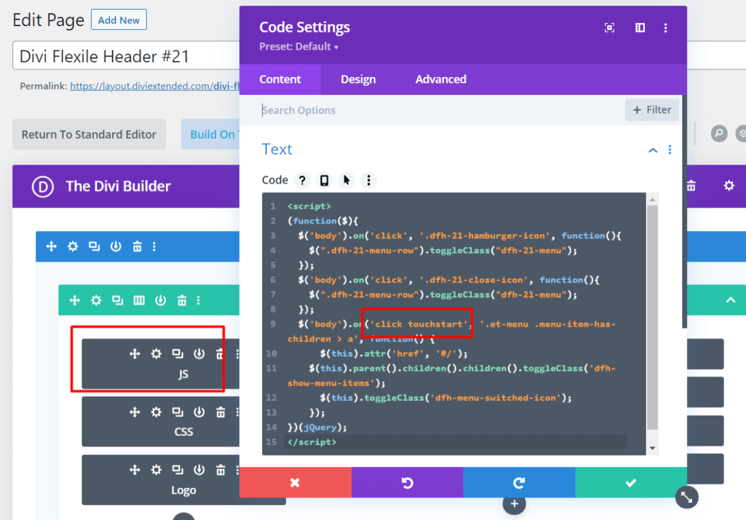Click the responsive preview phone icon

(x=324, y=180)
